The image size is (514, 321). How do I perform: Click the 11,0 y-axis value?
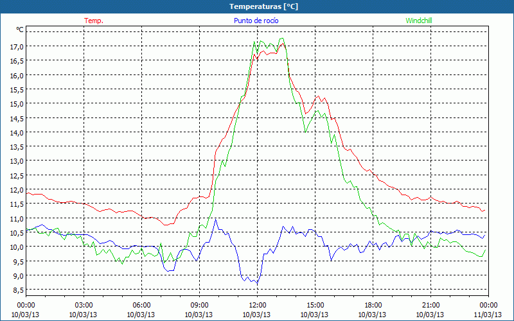17,218
